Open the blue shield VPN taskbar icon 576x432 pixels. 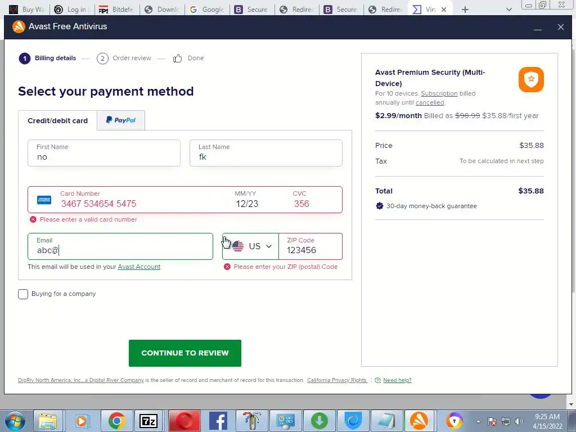353,421
